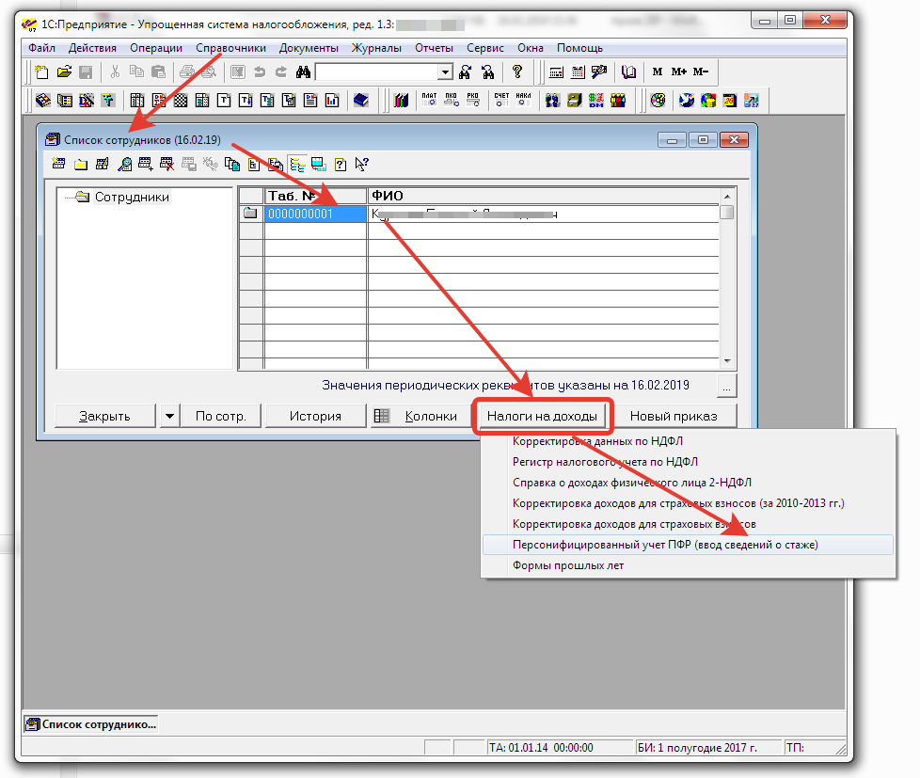Open the Сервис menu
Viewport: 920px width, 778px height.
pos(485,48)
